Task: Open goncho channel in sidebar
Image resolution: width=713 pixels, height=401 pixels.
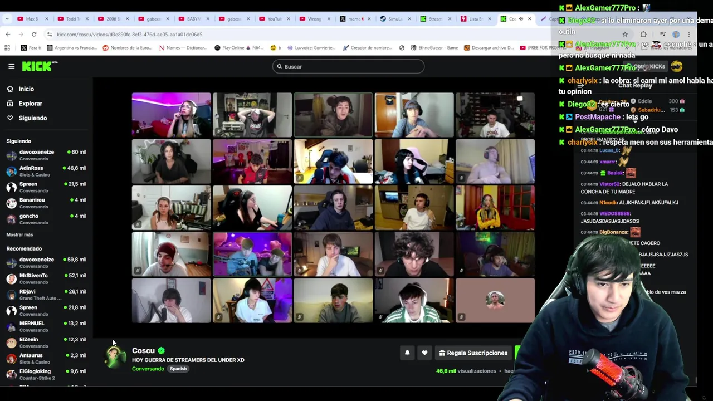Action: 46,219
